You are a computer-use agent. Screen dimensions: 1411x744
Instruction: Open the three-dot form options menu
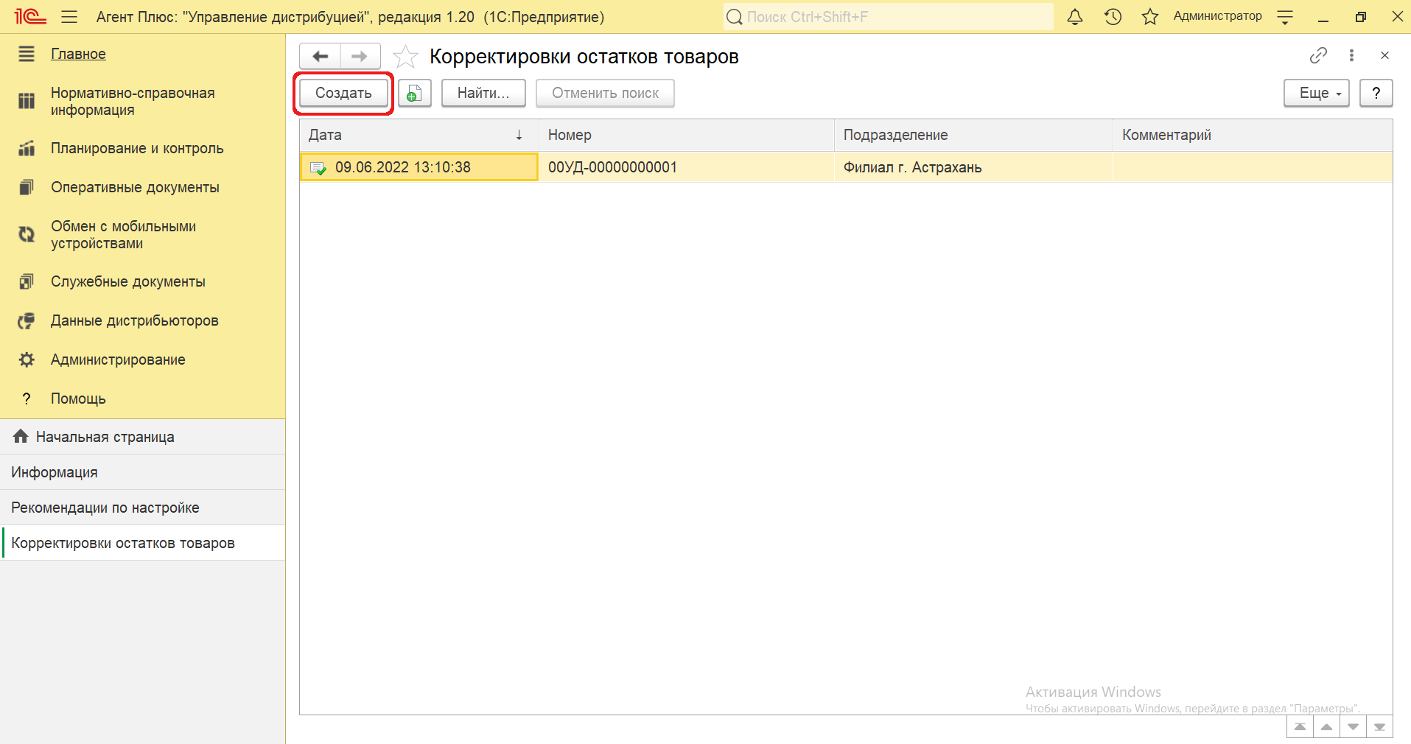coord(1351,55)
